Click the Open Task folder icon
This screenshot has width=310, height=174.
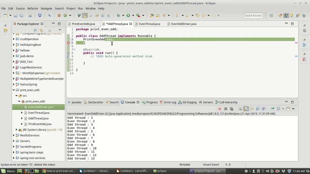tap(158, 15)
